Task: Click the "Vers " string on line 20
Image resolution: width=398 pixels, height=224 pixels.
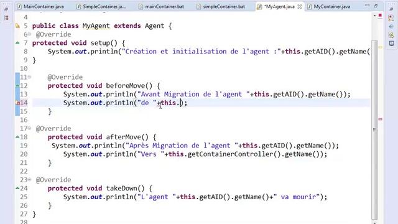Action: [150, 154]
